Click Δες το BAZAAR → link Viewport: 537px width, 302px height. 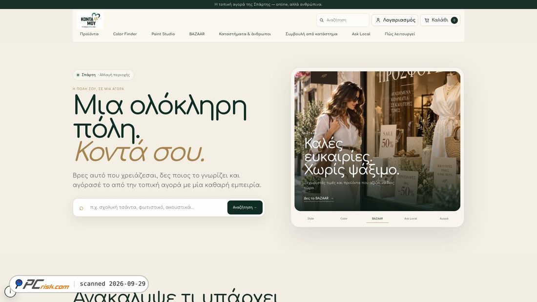318,198
